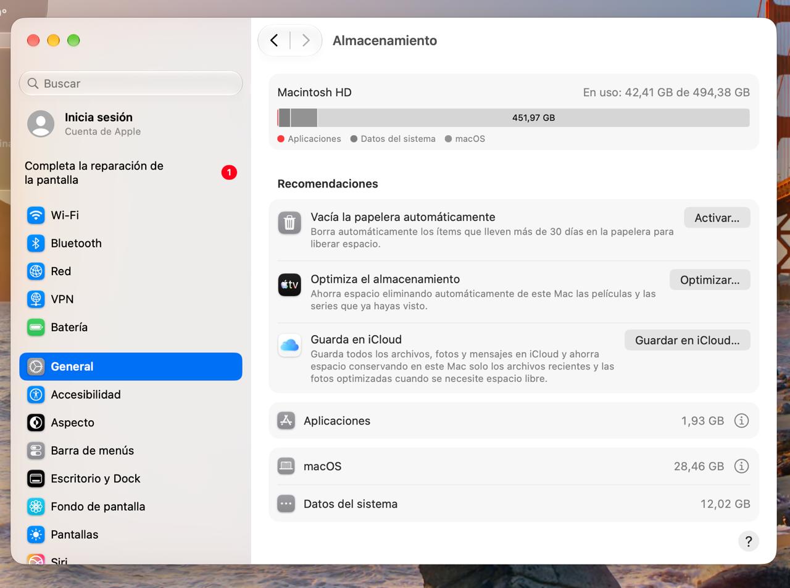The height and width of the screenshot is (588, 790).
Task: Select Pantallas in the sidebar
Action: (131, 535)
